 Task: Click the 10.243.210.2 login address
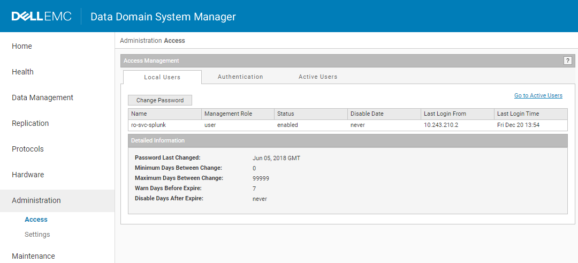tap(441, 125)
